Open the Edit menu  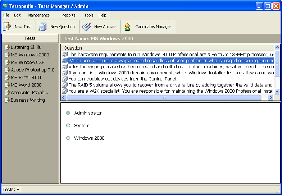(x=17, y=15)
